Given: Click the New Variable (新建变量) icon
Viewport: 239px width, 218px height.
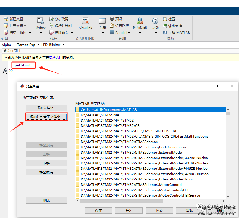Looking at the screenshot, I should (6, 19).
